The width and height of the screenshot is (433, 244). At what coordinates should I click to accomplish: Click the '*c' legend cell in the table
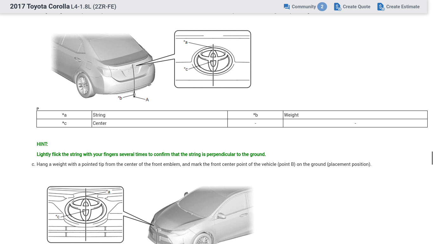coord(64,123)
